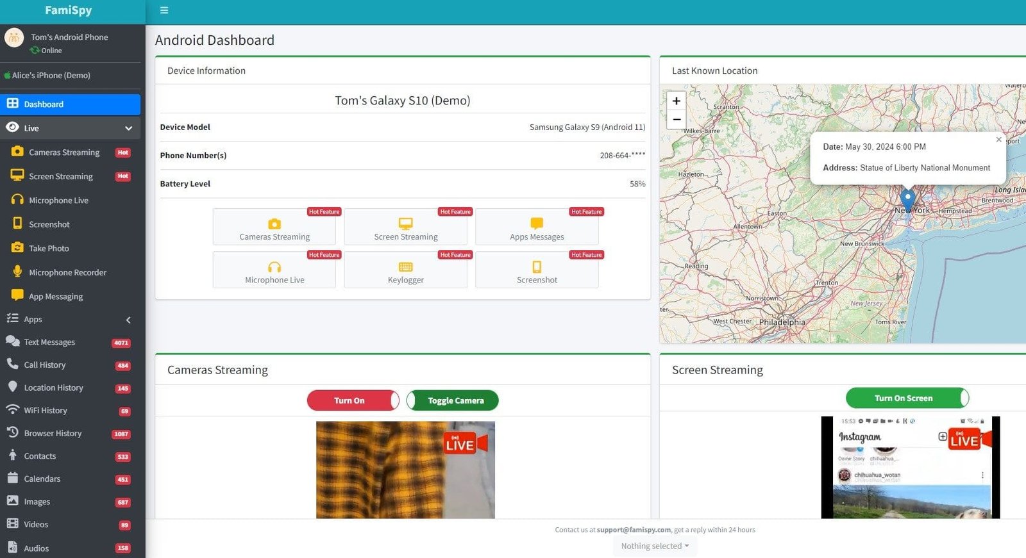Zoom in on the map
This screenshot has width=1026, height=558.
tap(677, 101)
